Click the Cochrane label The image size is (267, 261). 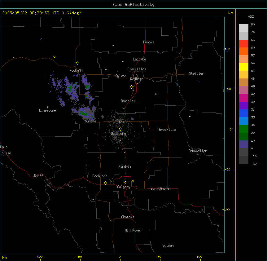[100, 176]
